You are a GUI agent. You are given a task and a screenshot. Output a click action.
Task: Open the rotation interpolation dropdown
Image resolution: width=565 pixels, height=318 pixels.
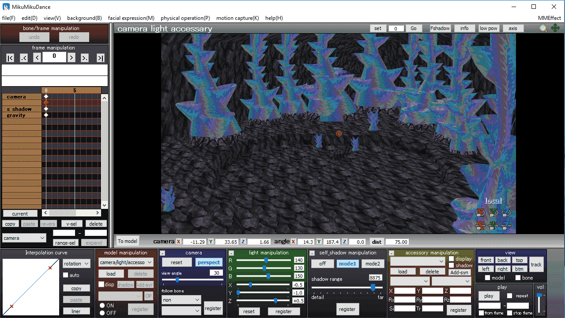click(76, 264)
